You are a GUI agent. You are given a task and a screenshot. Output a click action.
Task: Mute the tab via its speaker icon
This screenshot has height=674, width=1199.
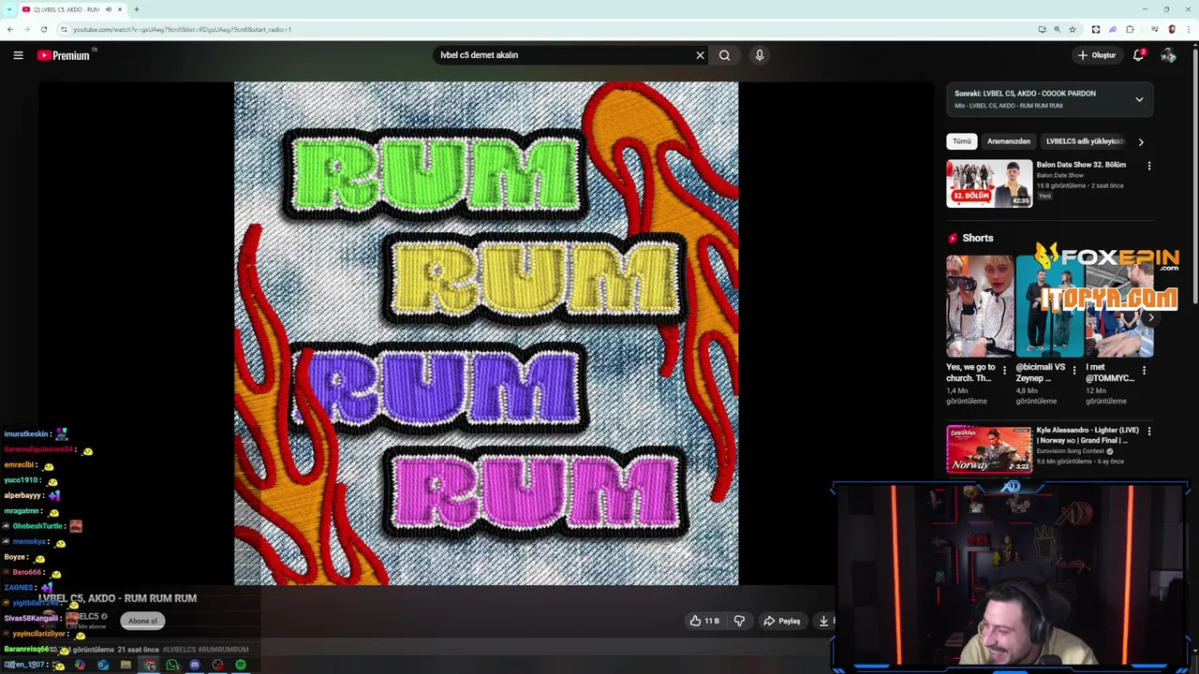pyautogui.click(x=109, y=9)
